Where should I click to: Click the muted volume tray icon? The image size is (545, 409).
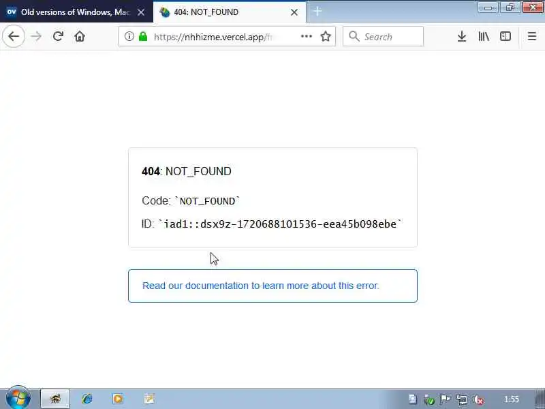pyautogui.click(x=478, y=399)
